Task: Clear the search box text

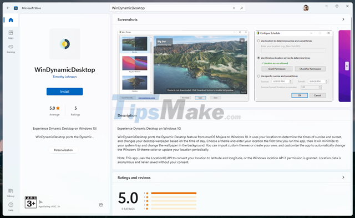Action: [234, 8]
